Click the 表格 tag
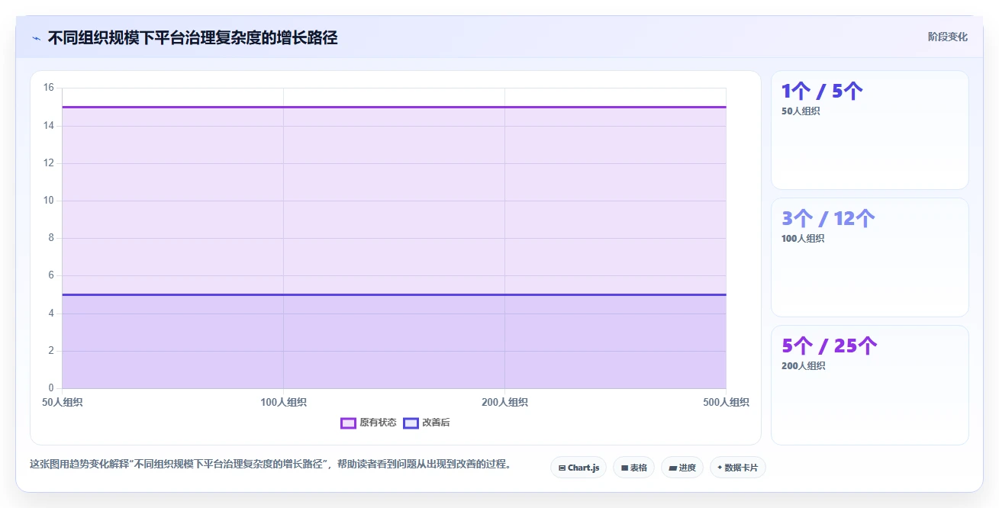This screenshot has width=999, height=508. [633, 468]
